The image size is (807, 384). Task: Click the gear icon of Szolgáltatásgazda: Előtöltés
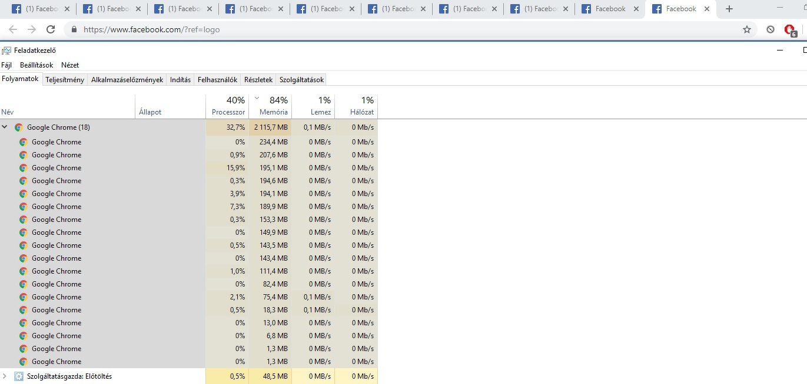pos(19,376)
